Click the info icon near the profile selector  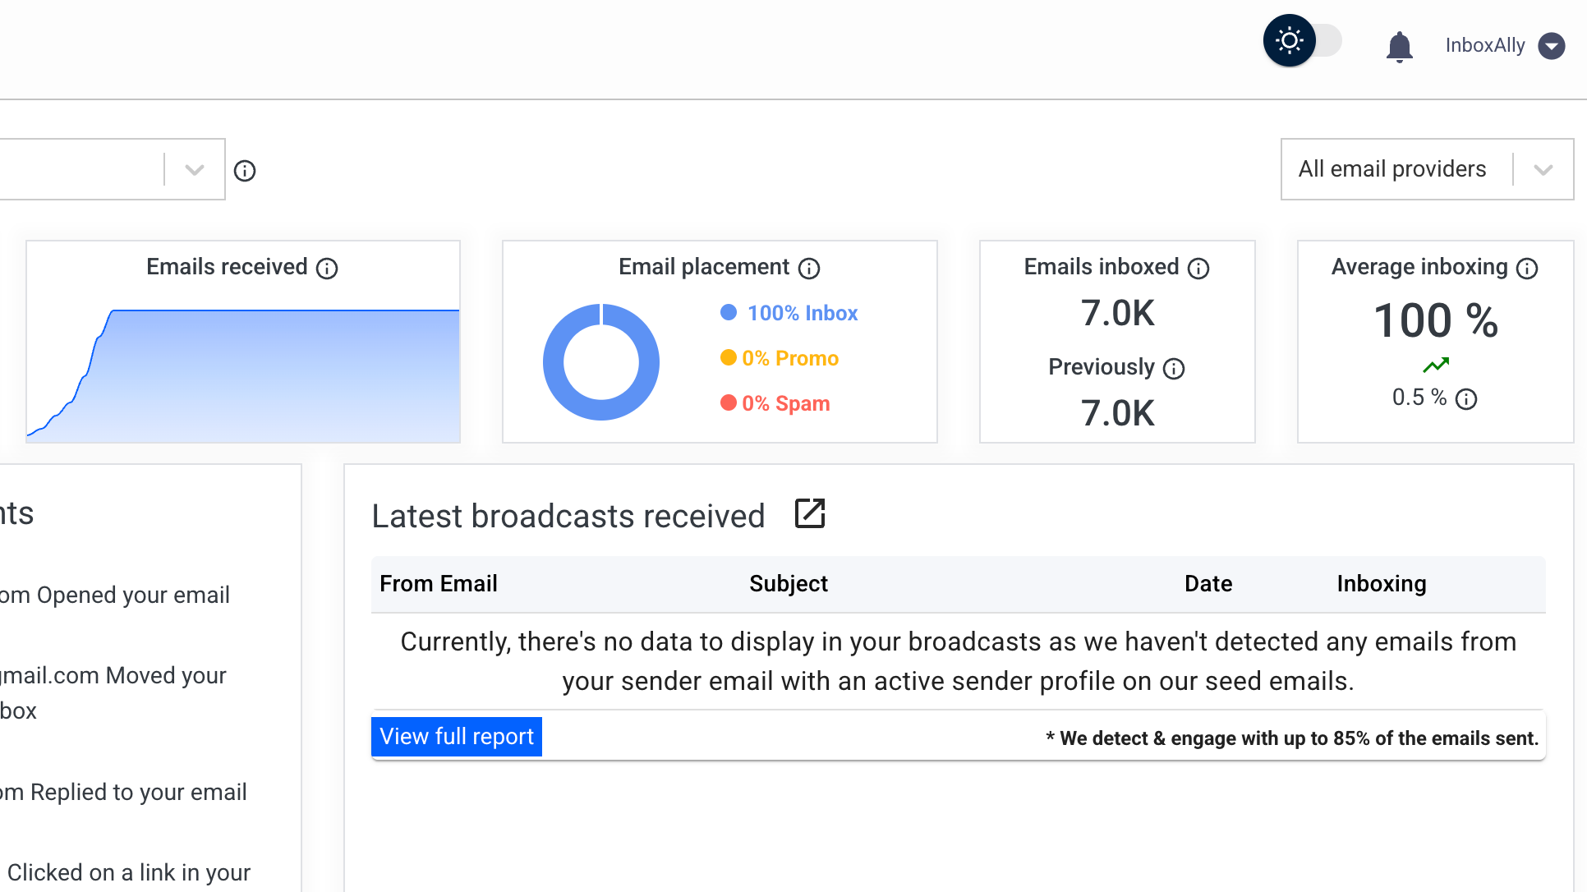[x=244, y=170]
